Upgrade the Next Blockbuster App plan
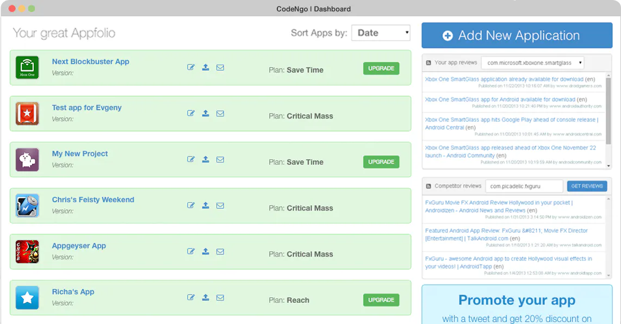Image resolution: width=621 pixels, height=324 pixels. pyautogui.click(x=381, y=68)
